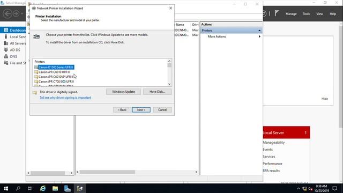Click the printer icon beside the instructions
Viewport: 343px width, 193px height.
click(36, 36)
